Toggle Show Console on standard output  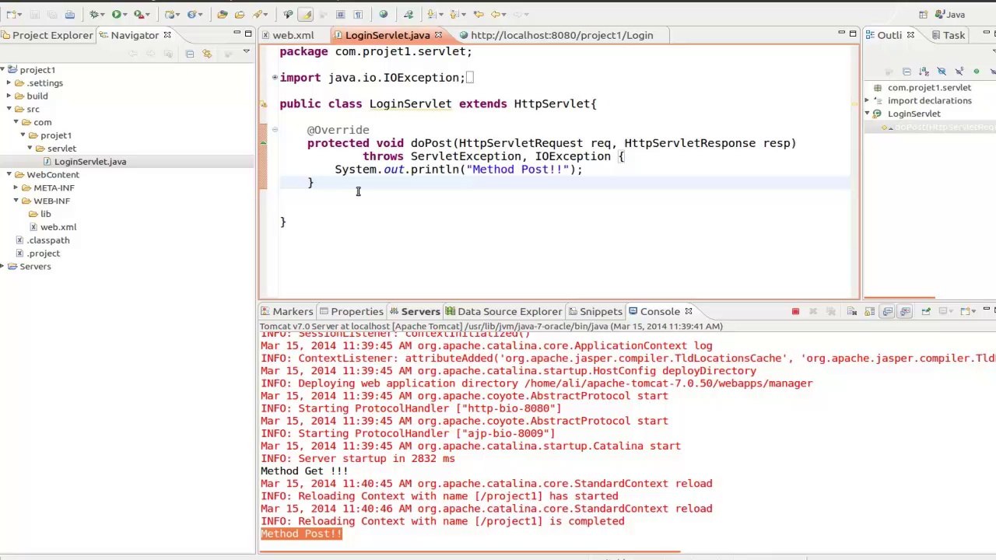[888, 311]
